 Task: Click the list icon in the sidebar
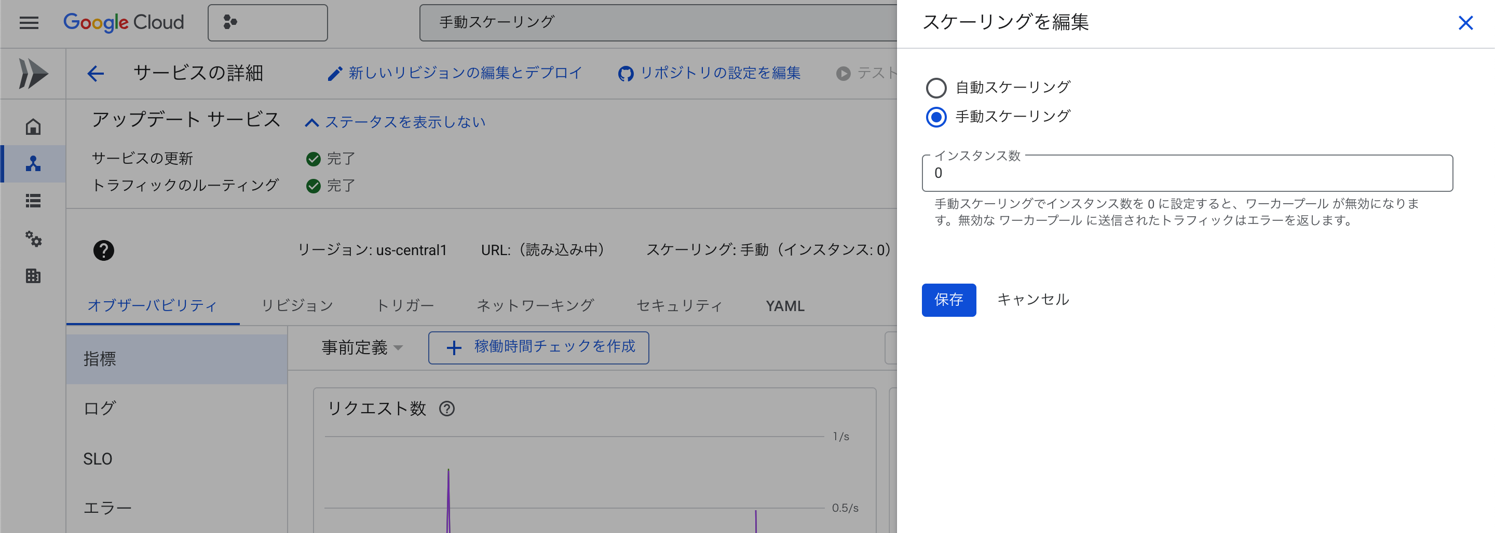coord(33,201)
